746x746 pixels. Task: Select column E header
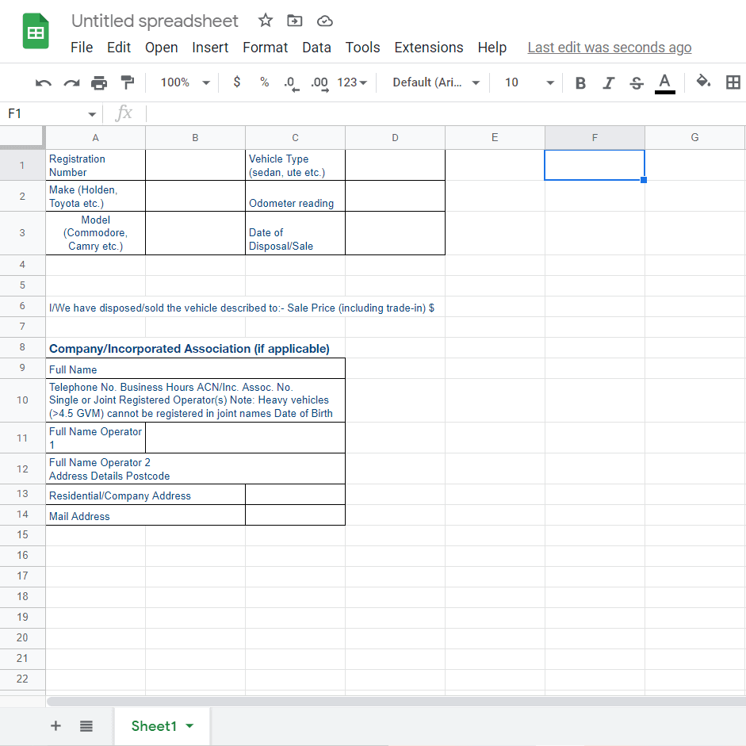coord(495,138)
